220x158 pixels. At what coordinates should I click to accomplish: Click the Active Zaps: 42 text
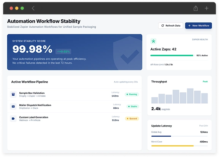pyautogui.click(x=163, y=49)
